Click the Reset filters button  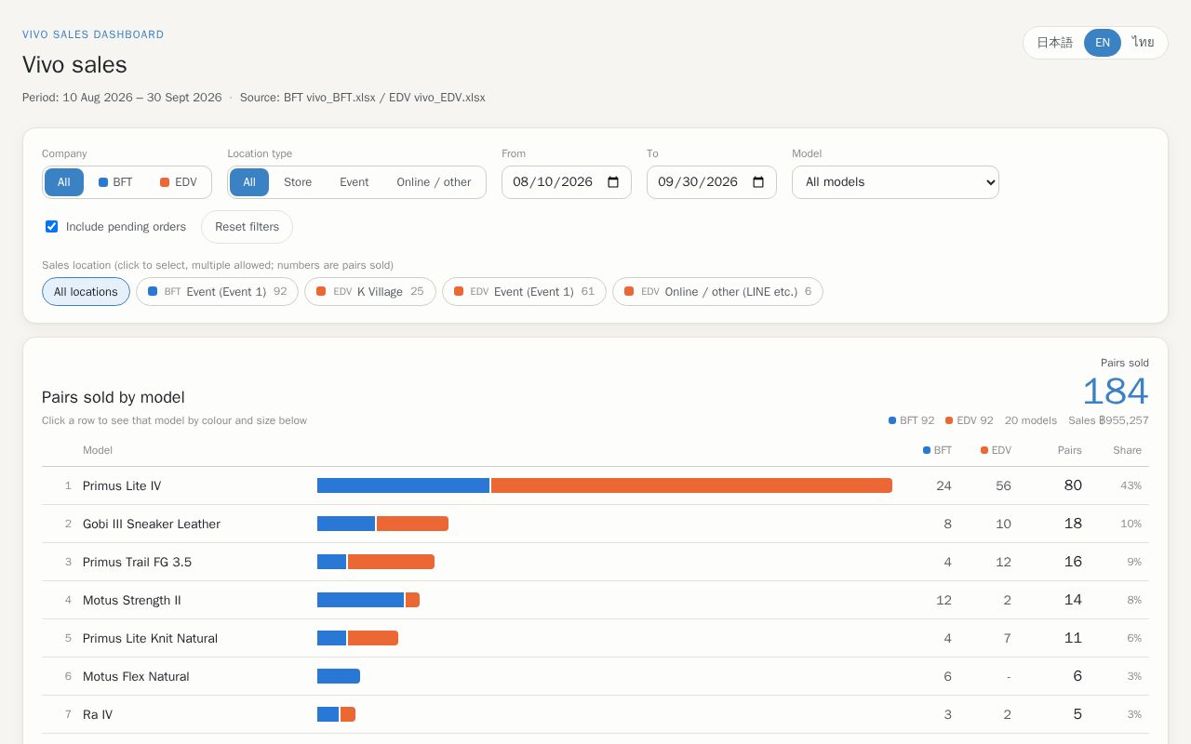point(247,227)
